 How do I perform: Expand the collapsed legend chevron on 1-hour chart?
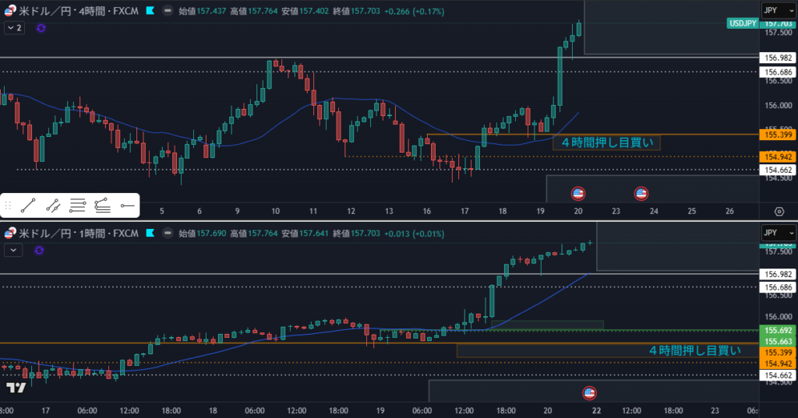pos(14,250)
